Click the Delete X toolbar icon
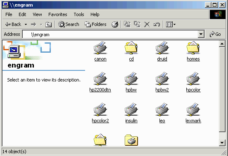Screen dimensions: 228x156 pyautogui.click(x=147, y=24)
